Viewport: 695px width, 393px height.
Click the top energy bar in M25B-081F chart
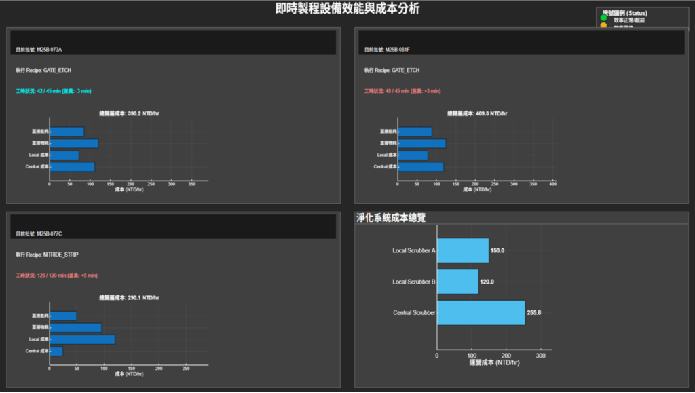(415, 132)
